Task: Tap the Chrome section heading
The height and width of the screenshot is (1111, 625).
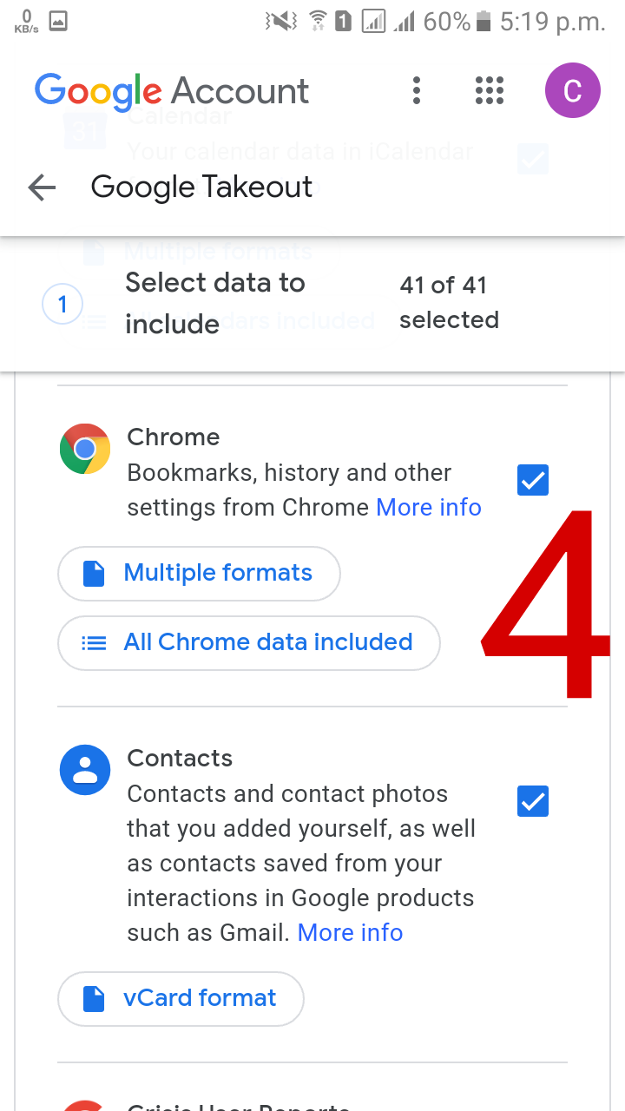Action: [174, 437]
